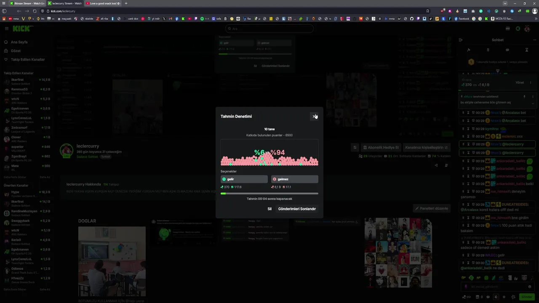Switch to Love a good snack box tab
Image resolution: width=539 pixels, height=303 pixels.
(103, 3)
